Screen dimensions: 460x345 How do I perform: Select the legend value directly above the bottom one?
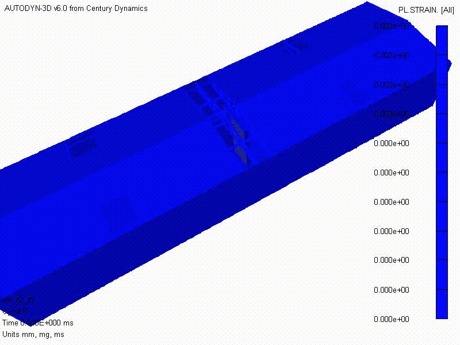coord(391,290)
